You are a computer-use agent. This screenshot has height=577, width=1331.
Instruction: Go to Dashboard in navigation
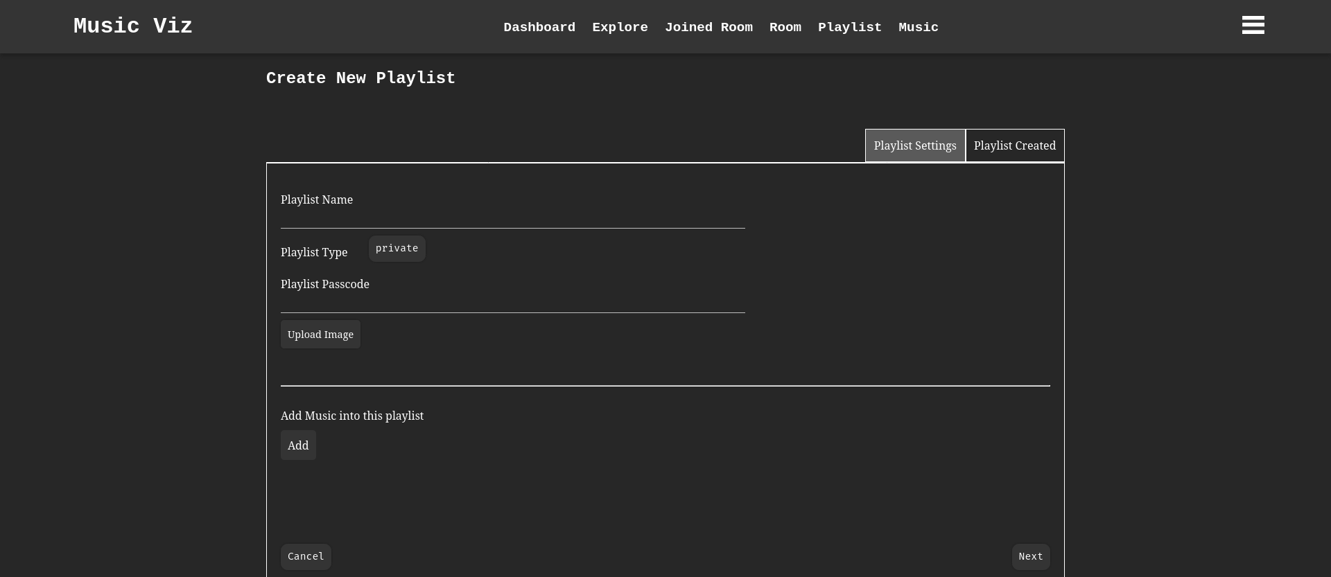(x=539, y=27)
